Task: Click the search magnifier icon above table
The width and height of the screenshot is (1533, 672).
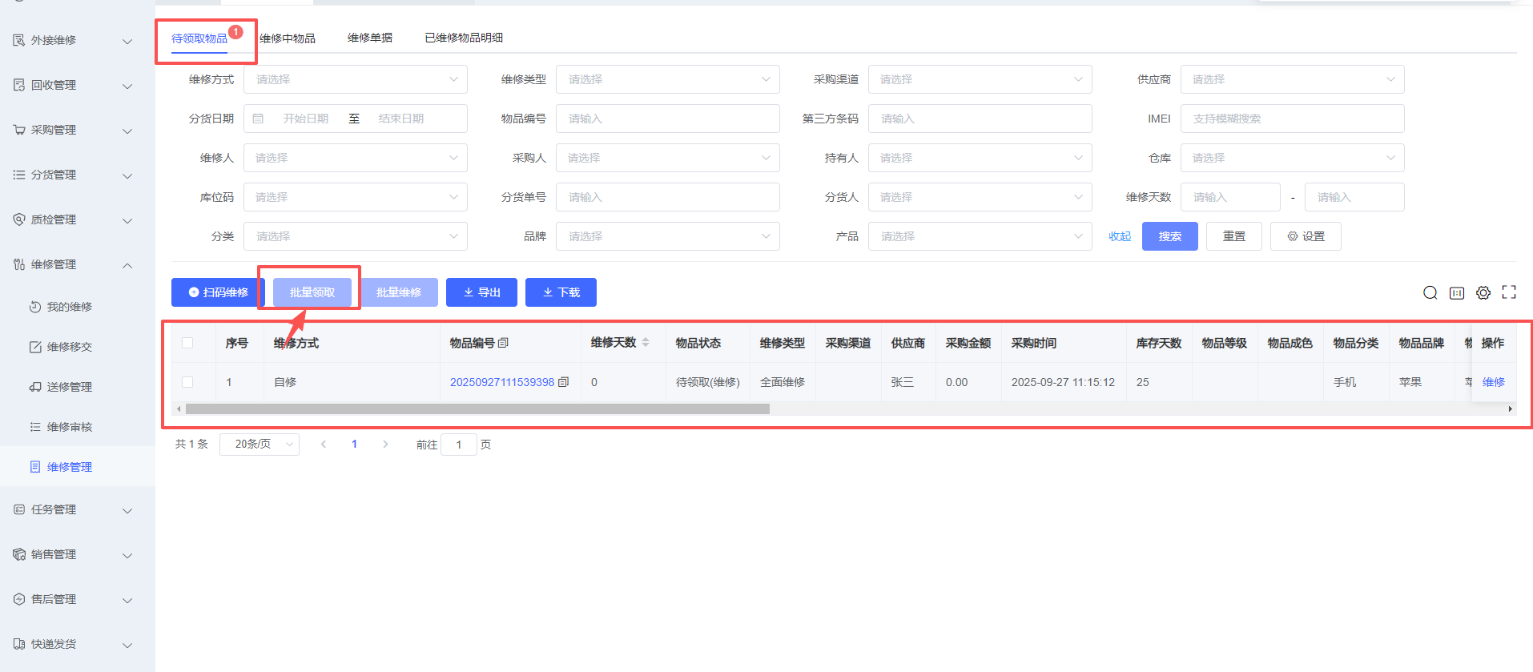Action: (x=1430, y=293)
